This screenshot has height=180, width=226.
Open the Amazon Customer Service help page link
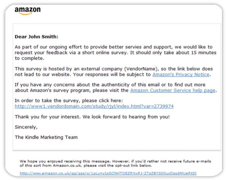point(173,90)
